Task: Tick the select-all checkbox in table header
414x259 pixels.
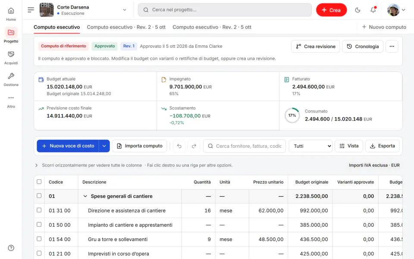Action: coord(39,182)
